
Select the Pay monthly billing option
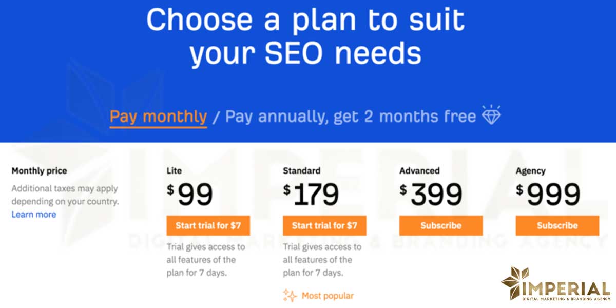[x=159, y=117]
